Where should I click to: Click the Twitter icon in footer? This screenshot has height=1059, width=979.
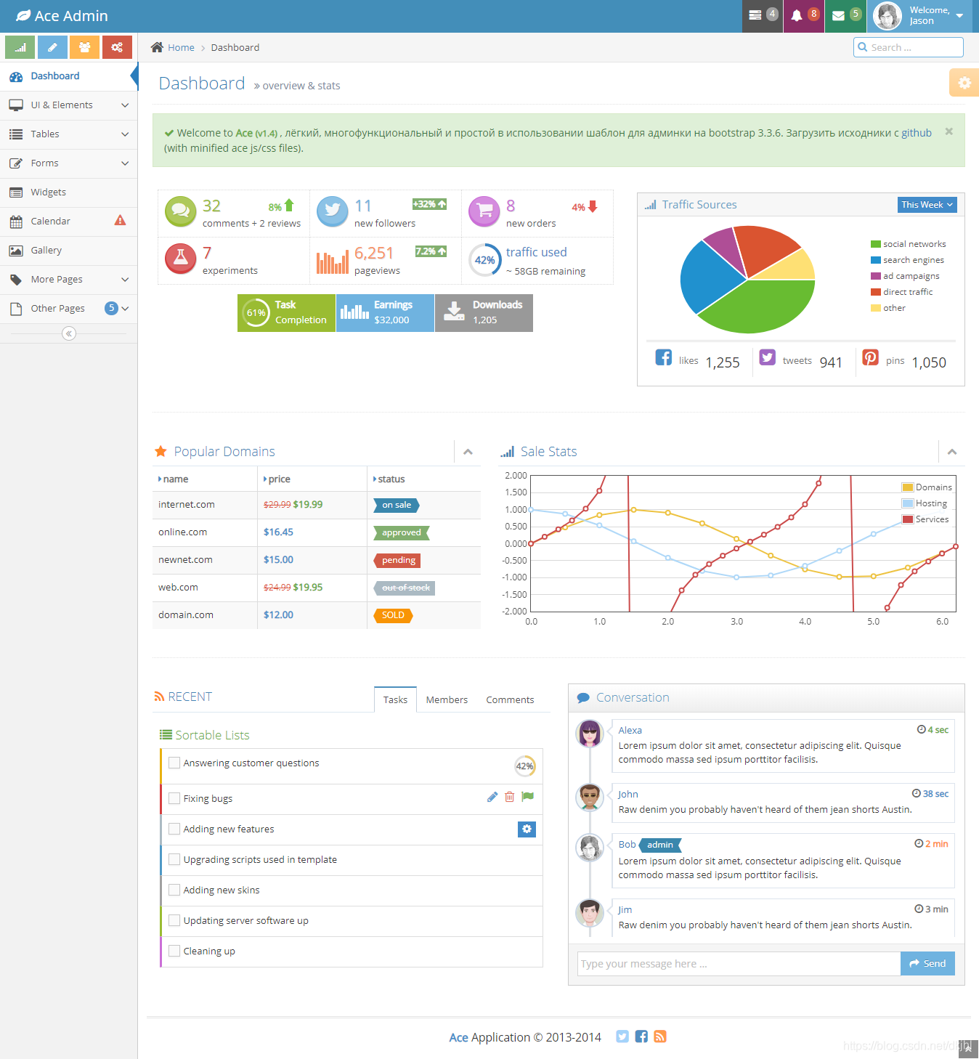(622, 1036)
